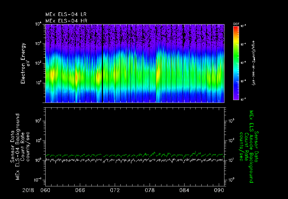The height and width of the screenshot is (199, 288).
Task: Click the DEF color bar legend
Action: point(236,63)
